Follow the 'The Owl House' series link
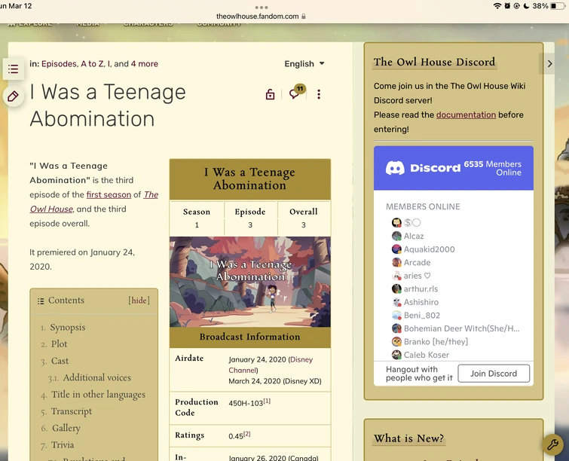Screen dimensions: 569x461 tap(93, 202)
